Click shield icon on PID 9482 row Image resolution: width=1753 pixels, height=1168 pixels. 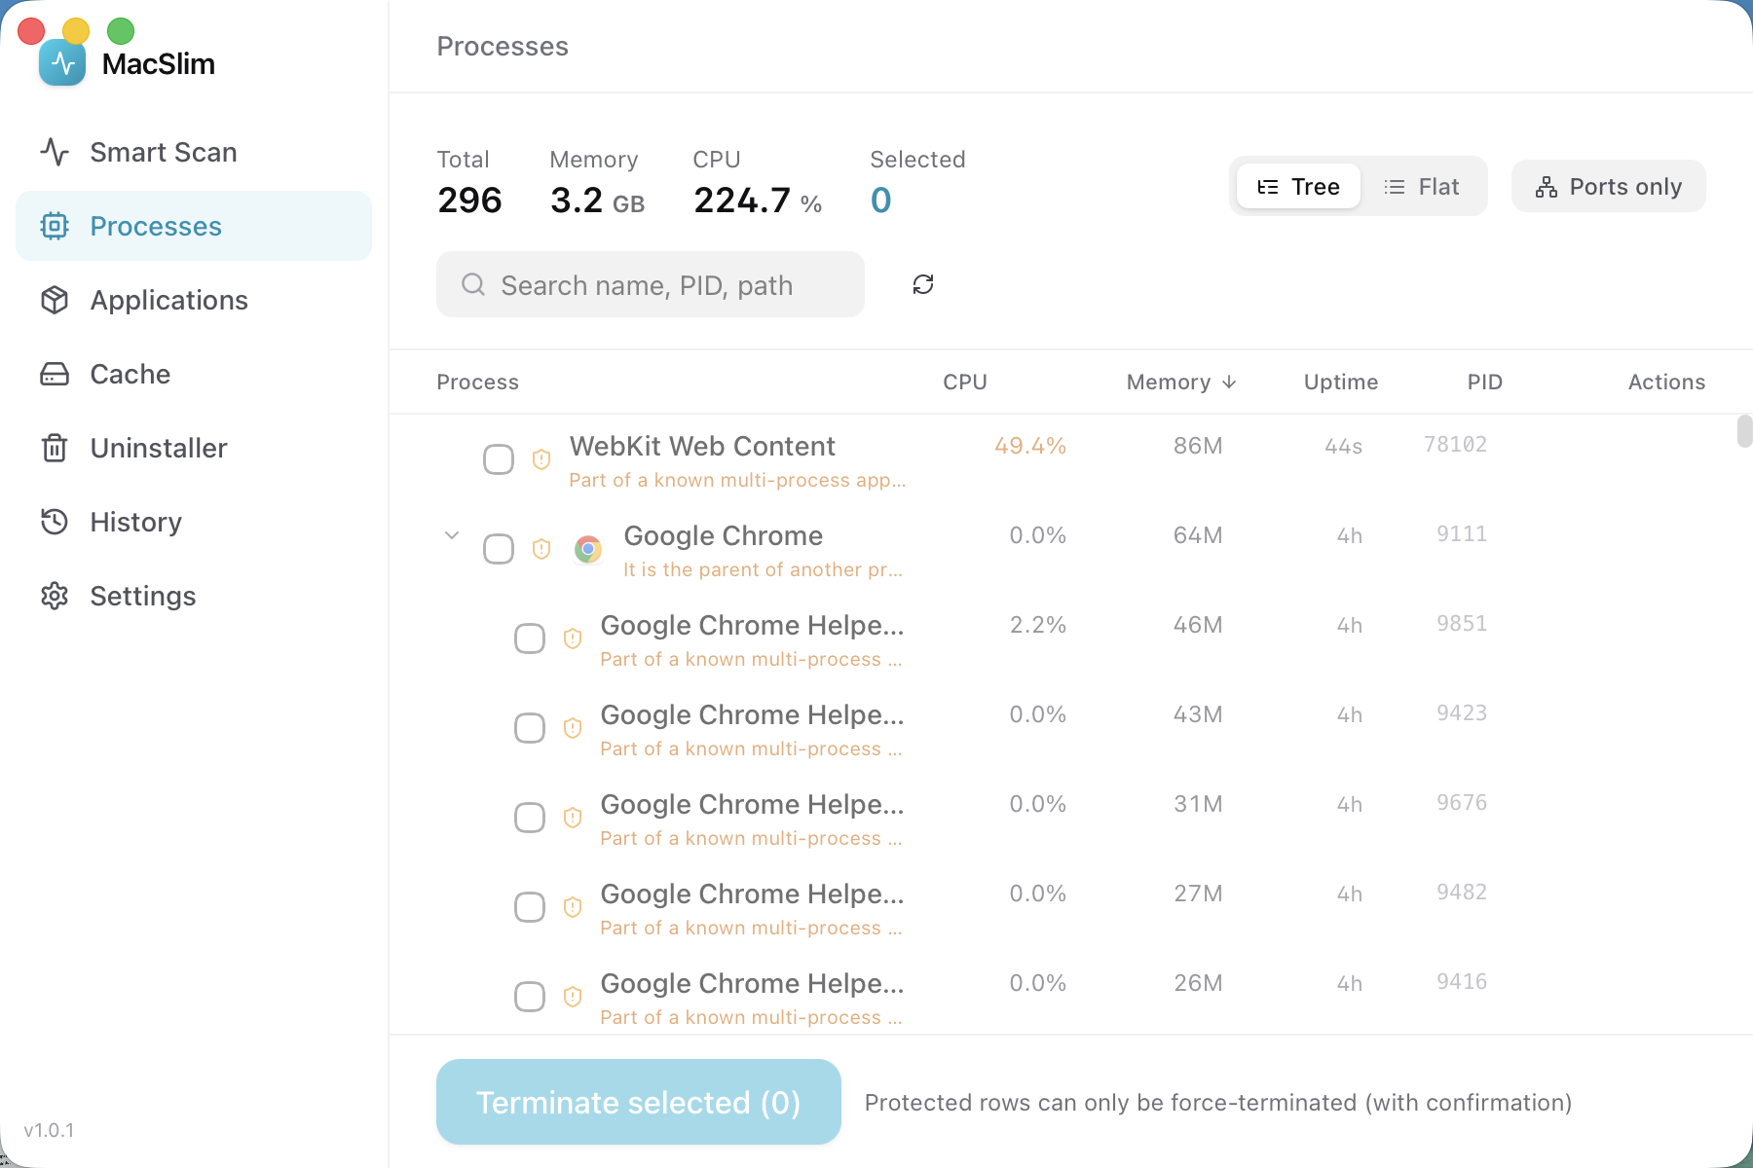click(573, 907)
